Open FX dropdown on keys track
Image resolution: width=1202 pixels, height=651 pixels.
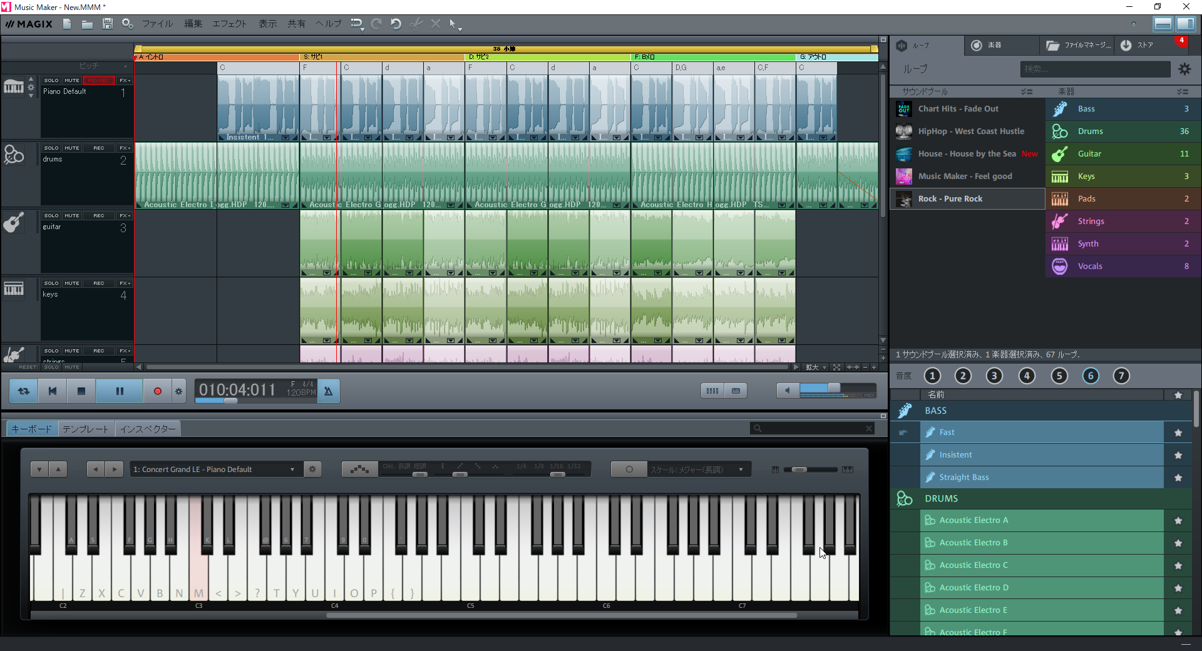[x=125, y=283]
